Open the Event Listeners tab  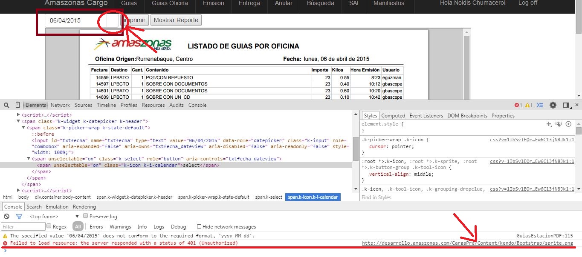[426, 116]
